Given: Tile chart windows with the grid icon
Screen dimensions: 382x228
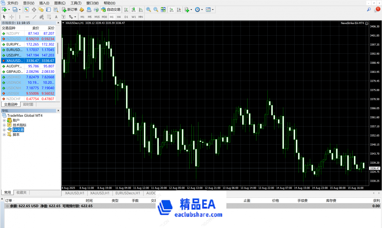Looking at the screenshot, I should [163, 10].
